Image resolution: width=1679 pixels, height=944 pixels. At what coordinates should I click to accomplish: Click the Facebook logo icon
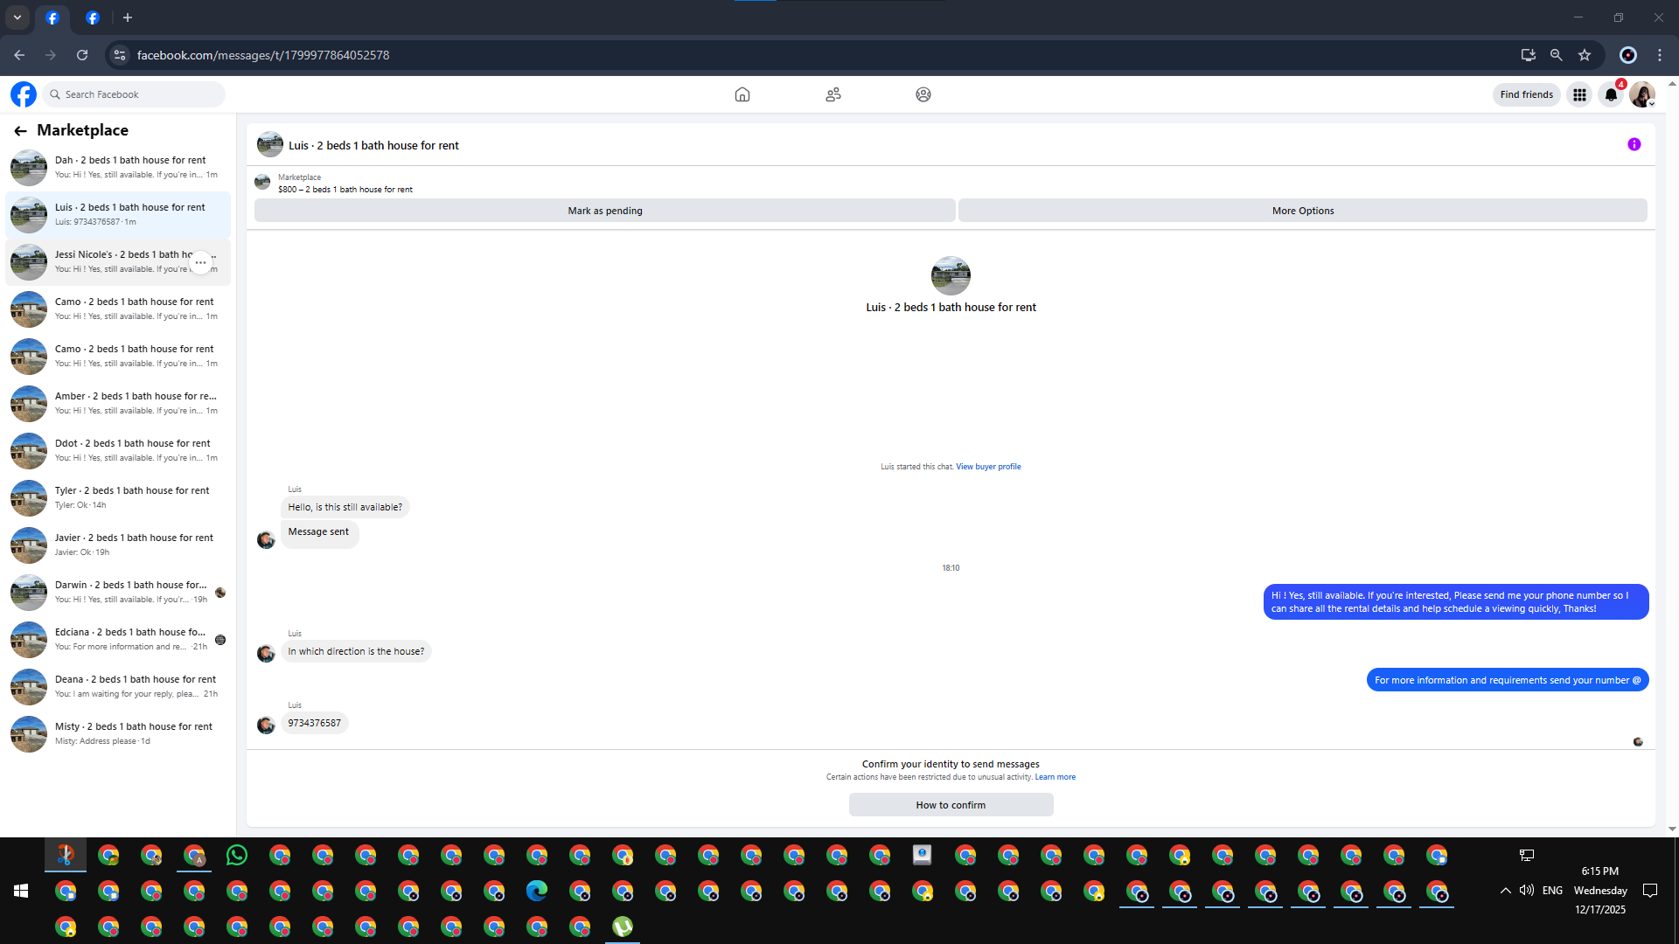[x=24, y=94]
